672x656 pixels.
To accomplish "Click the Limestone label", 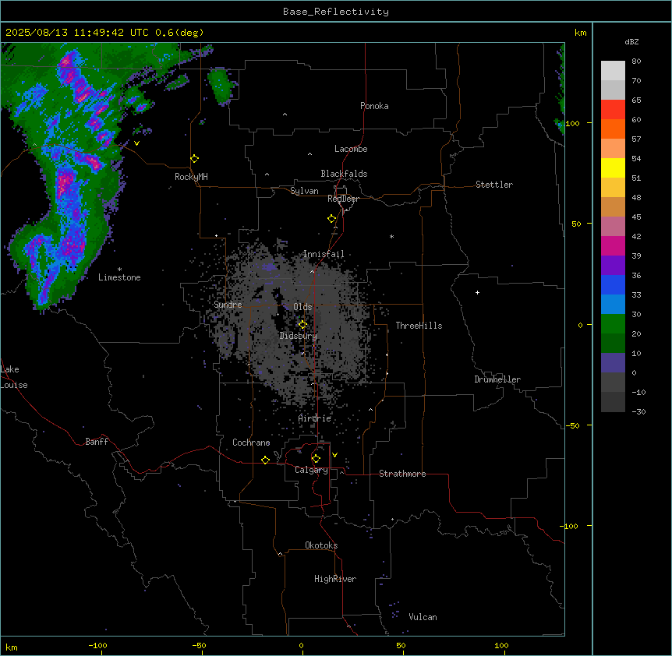I will [119, 277].
